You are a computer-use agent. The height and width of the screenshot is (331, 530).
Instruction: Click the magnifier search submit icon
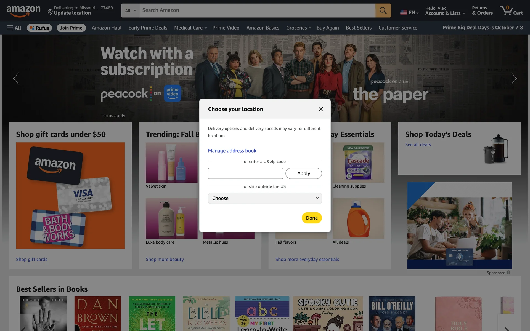click(383, 10)
